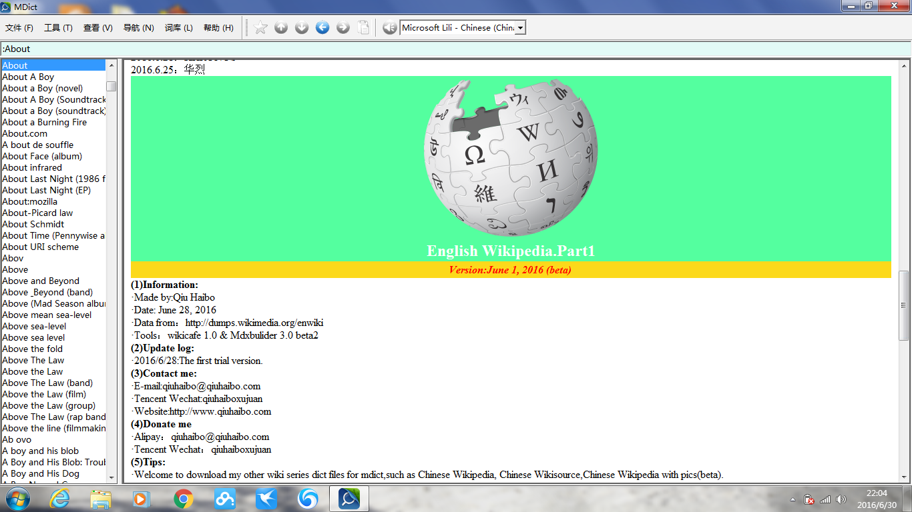Screen dimensions: 912x512
Task: Open the blue bird taskbar app
Action: [x=266, y=499]
